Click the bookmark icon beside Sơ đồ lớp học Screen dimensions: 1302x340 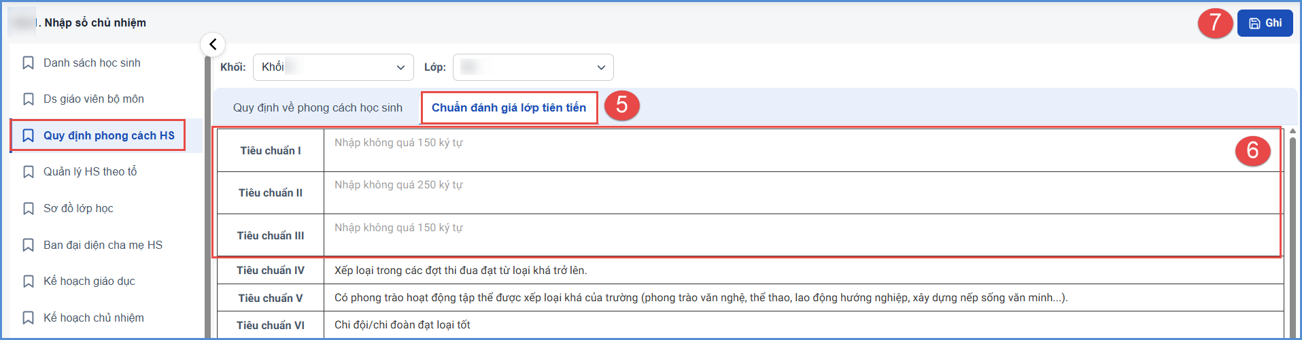(29, 209)
